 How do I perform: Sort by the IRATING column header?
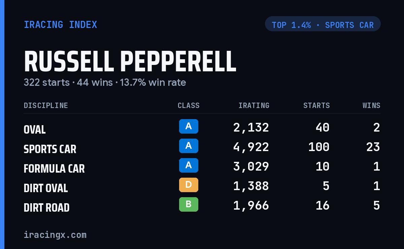[254, 105]
